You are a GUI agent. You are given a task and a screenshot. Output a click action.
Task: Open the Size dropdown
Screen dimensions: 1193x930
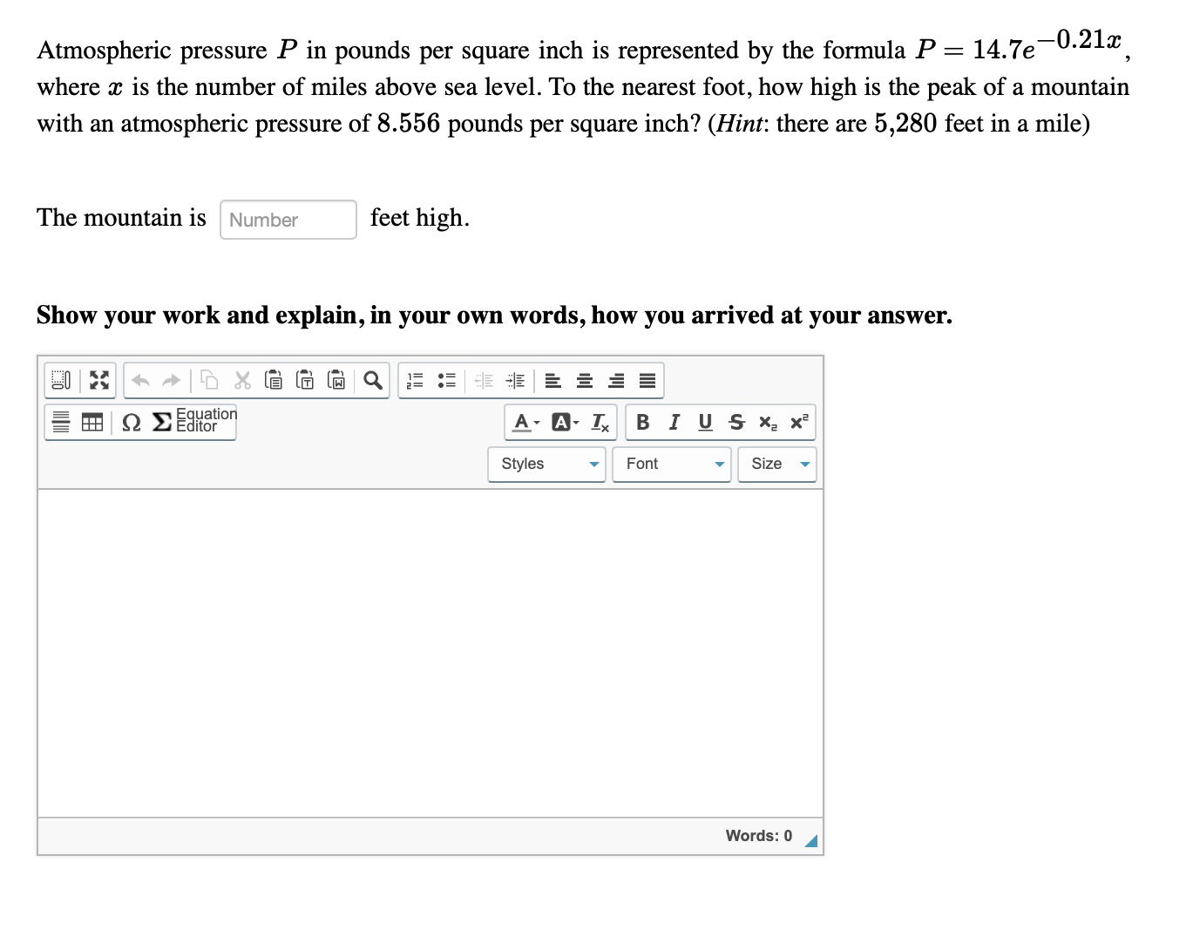[776, 464]
